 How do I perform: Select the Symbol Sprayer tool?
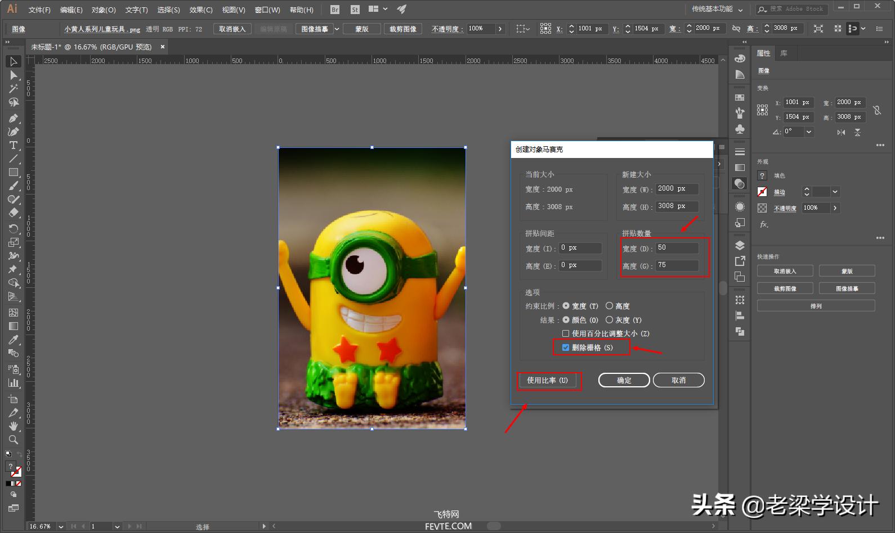(14, 369)
